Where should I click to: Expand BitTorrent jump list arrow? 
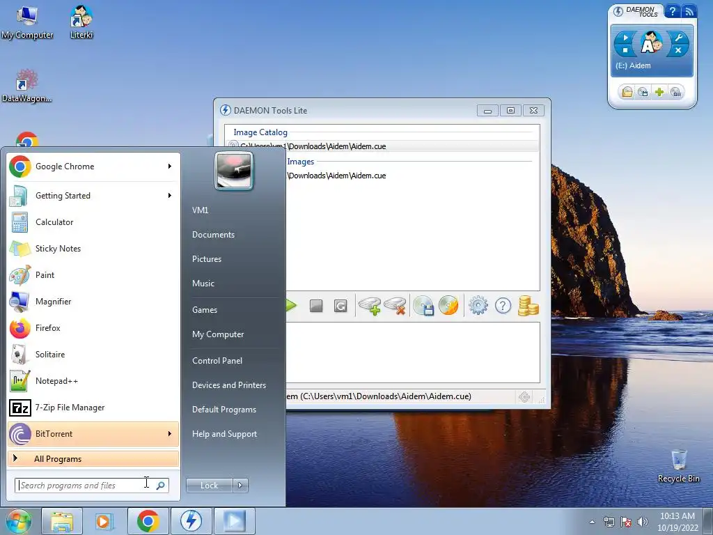click(170, 433)
